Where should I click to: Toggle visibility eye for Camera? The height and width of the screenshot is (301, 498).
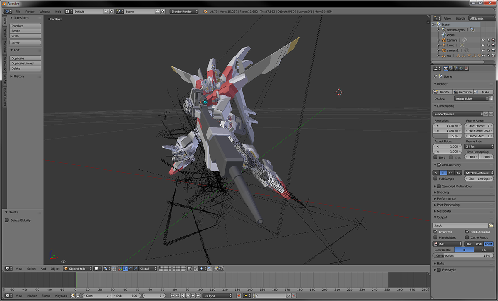[x=483, y=40]
